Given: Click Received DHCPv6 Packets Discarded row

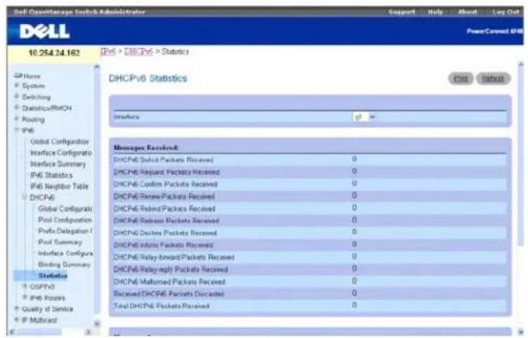Looking at the screenshot, I should [x=310, y=294].
